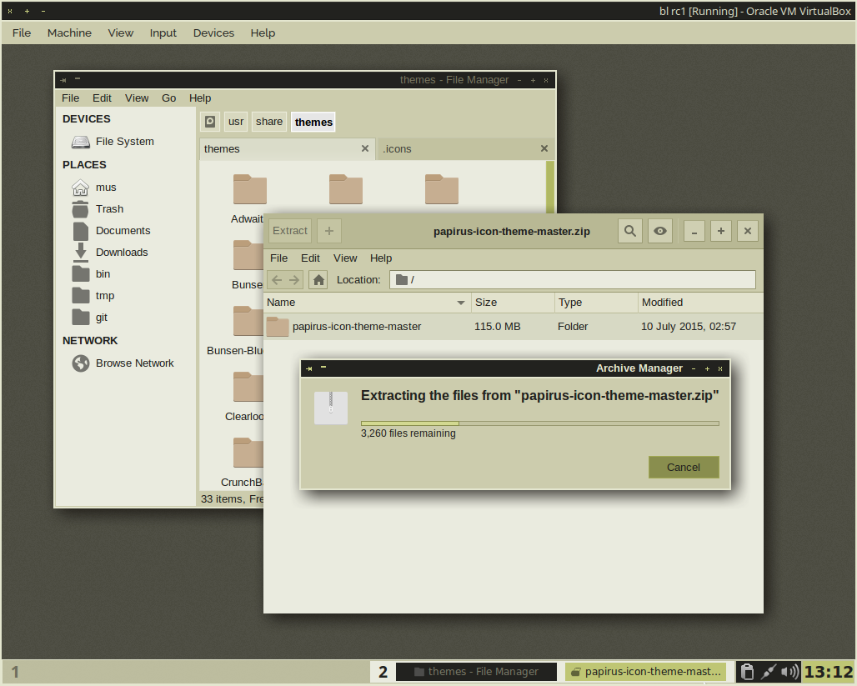Click the extraction progress bar

(539, 423)
